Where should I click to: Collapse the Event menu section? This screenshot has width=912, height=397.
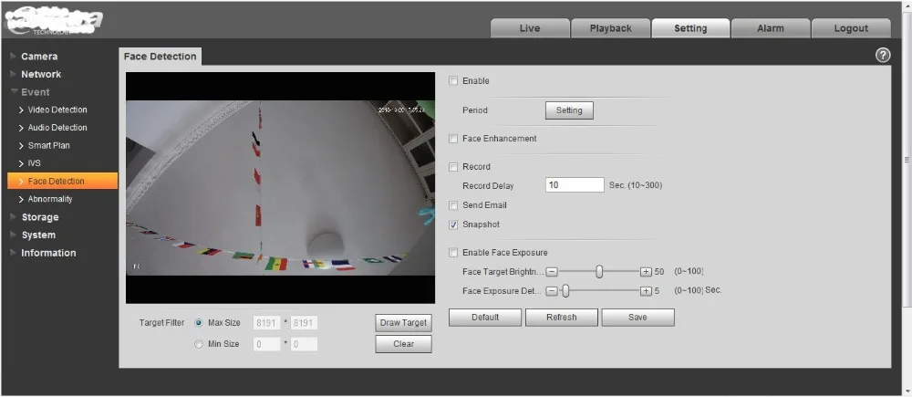coord(35,92)
